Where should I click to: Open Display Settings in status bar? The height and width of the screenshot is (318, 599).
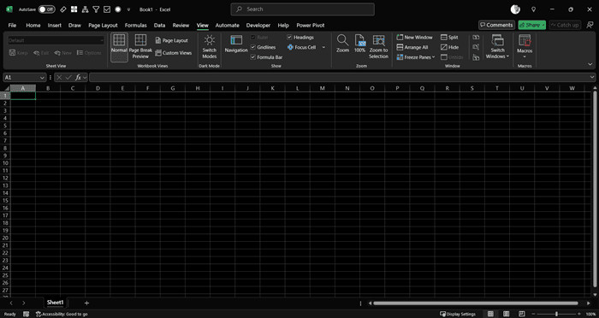458,314
